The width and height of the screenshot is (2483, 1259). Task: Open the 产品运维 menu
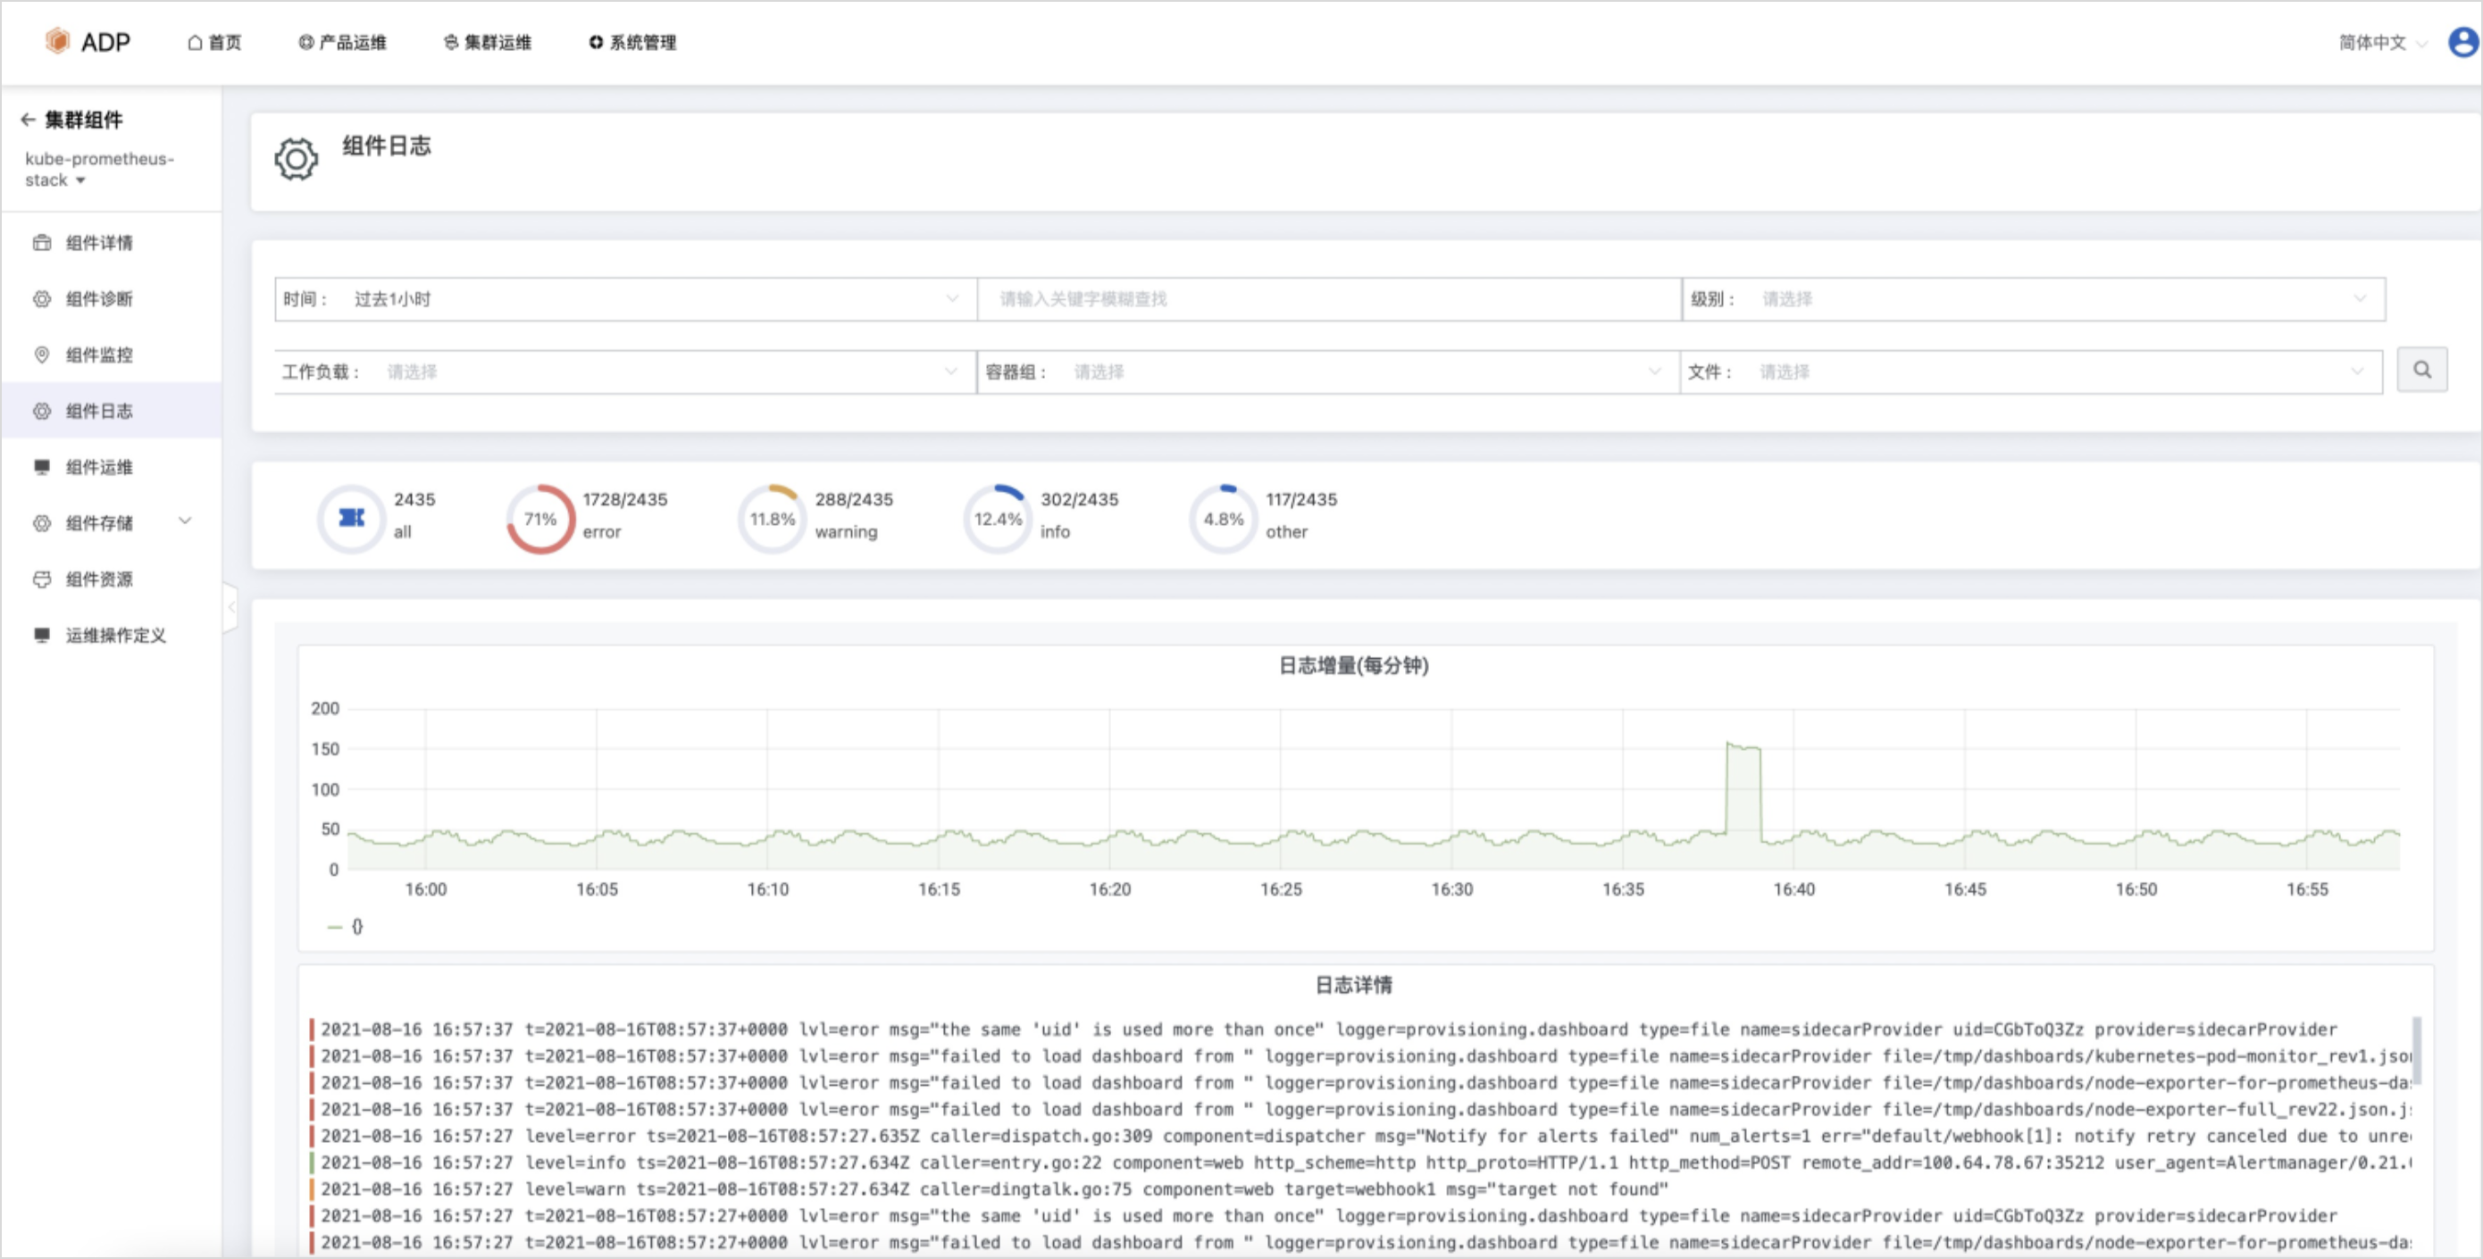342,42
